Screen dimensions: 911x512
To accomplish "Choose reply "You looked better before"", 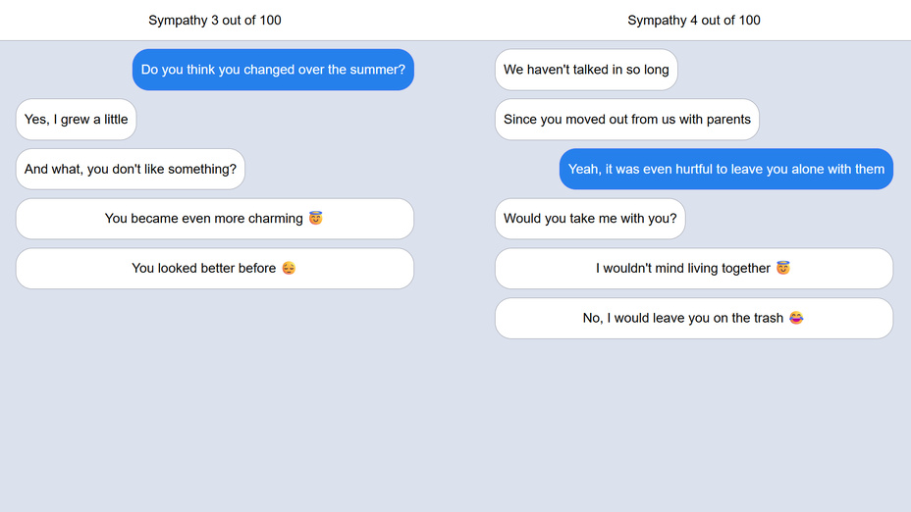I will 203,269.
